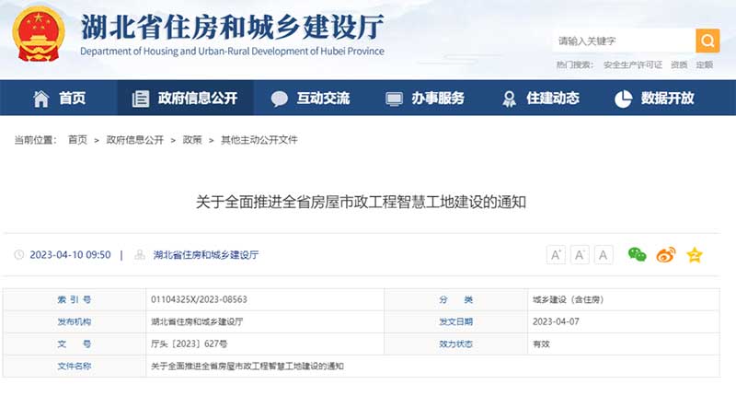The image size is (736, 396).
Task: Click the keyword search input field
Action: (x=623, y=41)
